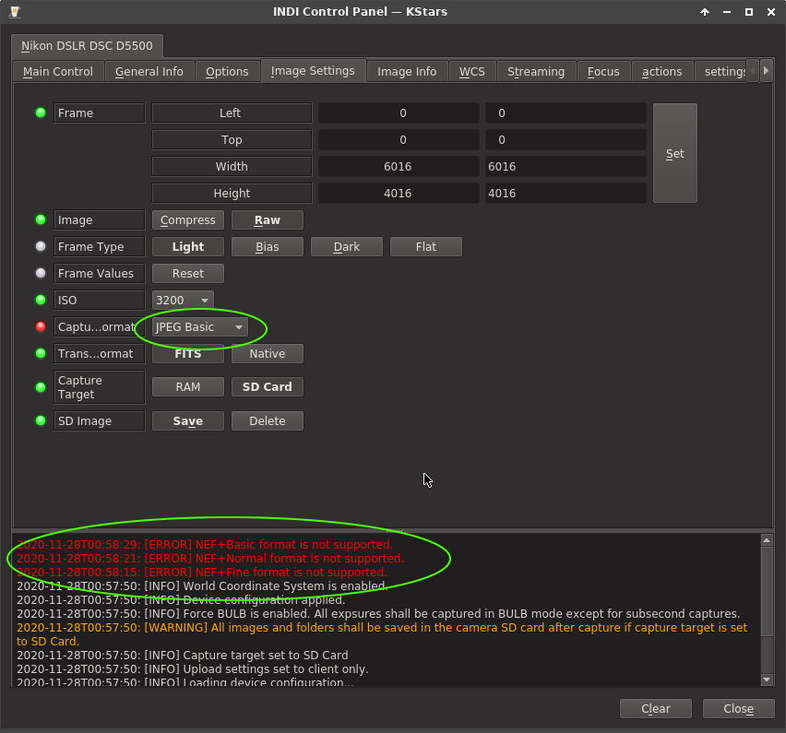Click the orange WARNING log message
This screenshot has height=733, width=786.
(x=382, y=634)
